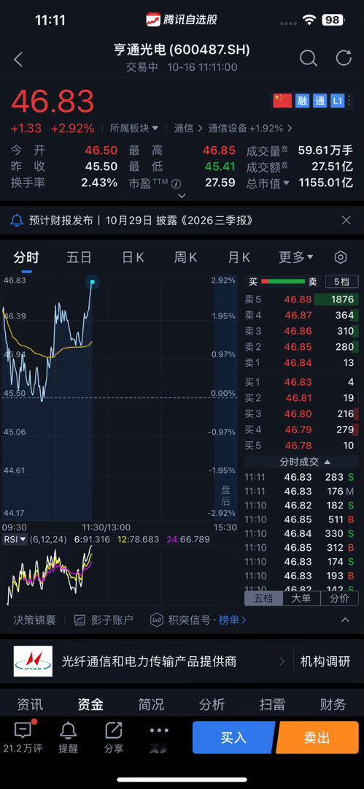Select the 卖1 46.84 ask row

click(x=301, y=363)
